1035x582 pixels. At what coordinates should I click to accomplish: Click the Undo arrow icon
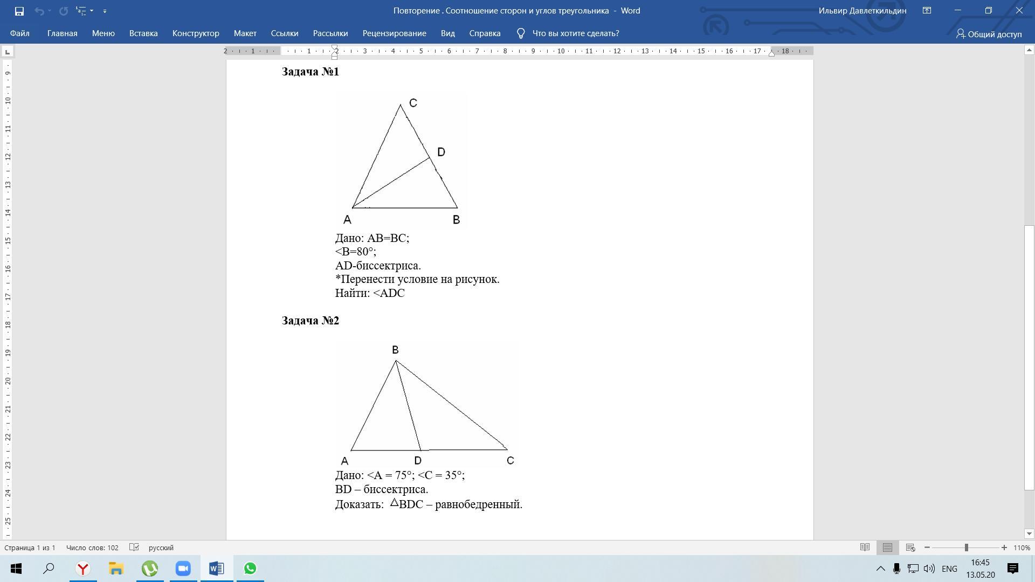pyautogui.click(x=39, y=11)
